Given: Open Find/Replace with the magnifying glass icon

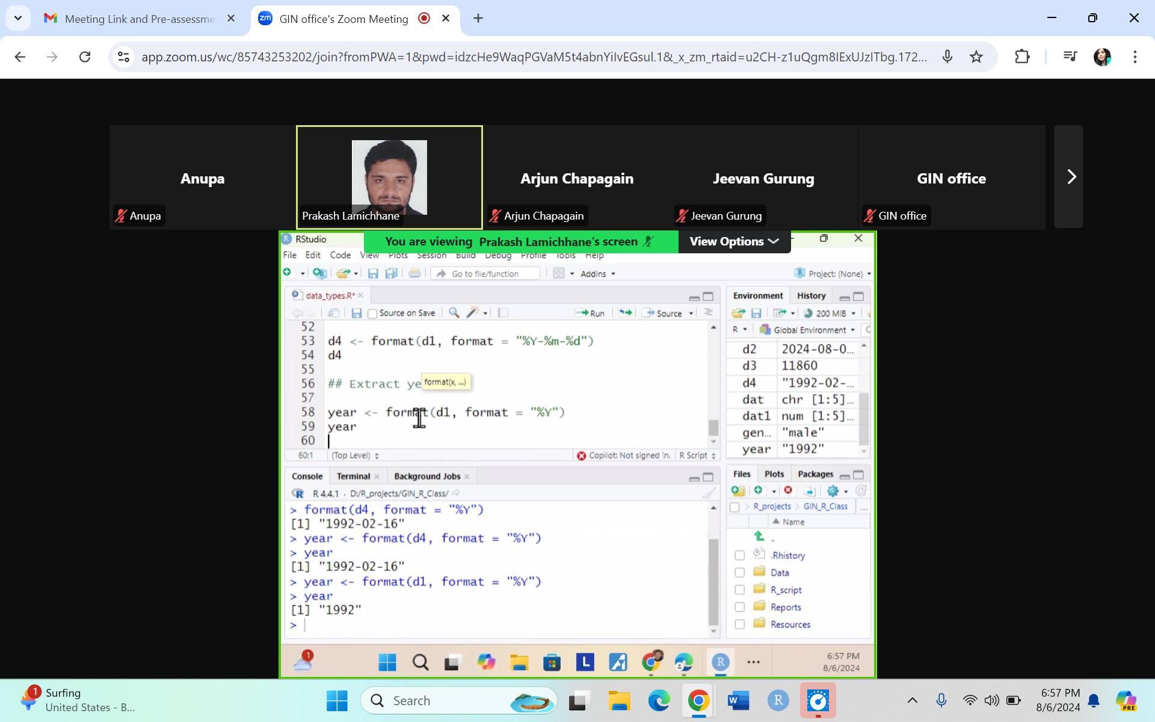Looking at the screenshot, I should [454, 313].
